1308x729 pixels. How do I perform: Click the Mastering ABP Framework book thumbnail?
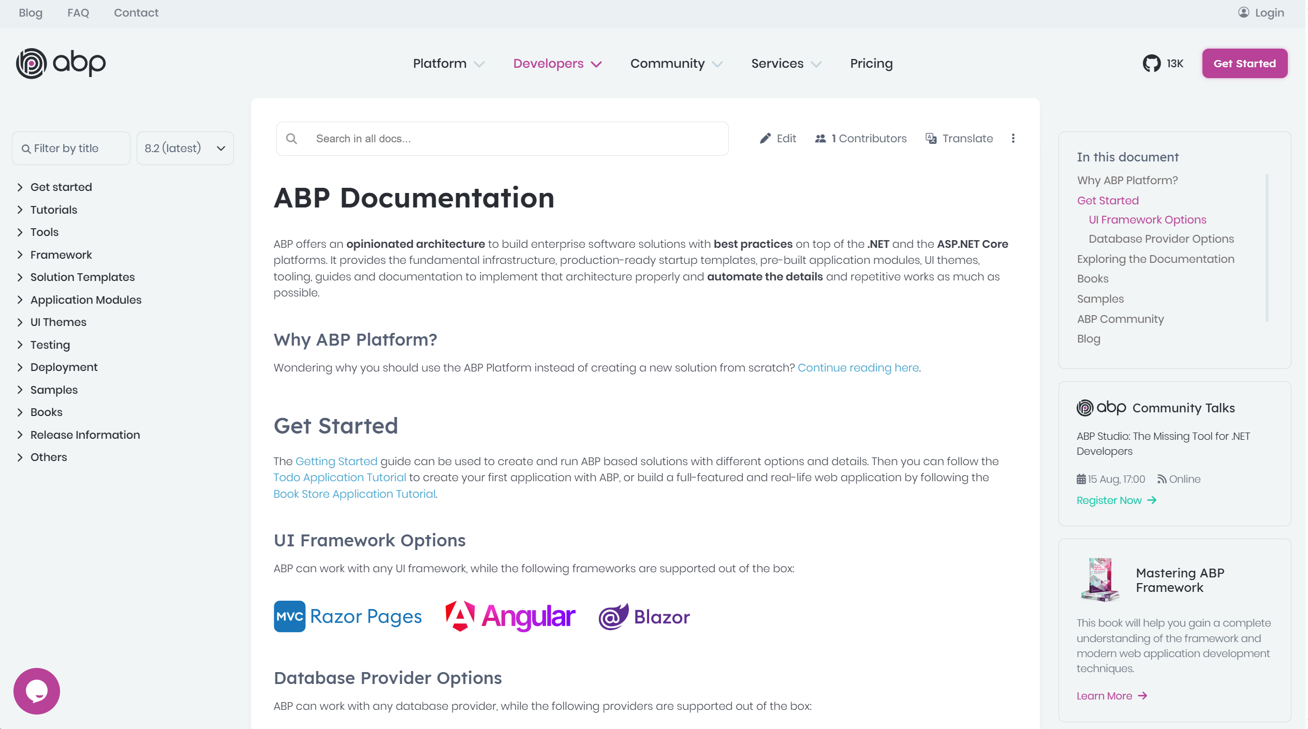point(1100,579)
